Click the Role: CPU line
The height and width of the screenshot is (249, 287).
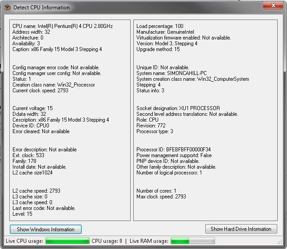147,120
